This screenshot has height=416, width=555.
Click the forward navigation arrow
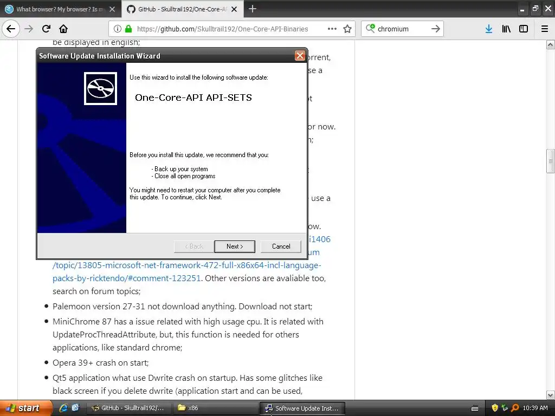[x=29, y=29]
